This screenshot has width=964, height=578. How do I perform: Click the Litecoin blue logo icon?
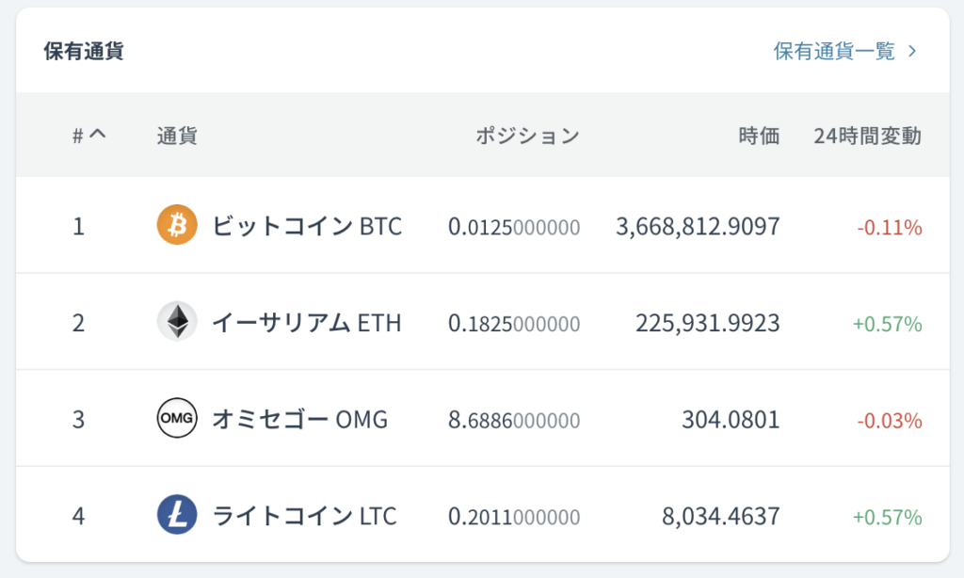pyautogui.click(x=177, y=515)
